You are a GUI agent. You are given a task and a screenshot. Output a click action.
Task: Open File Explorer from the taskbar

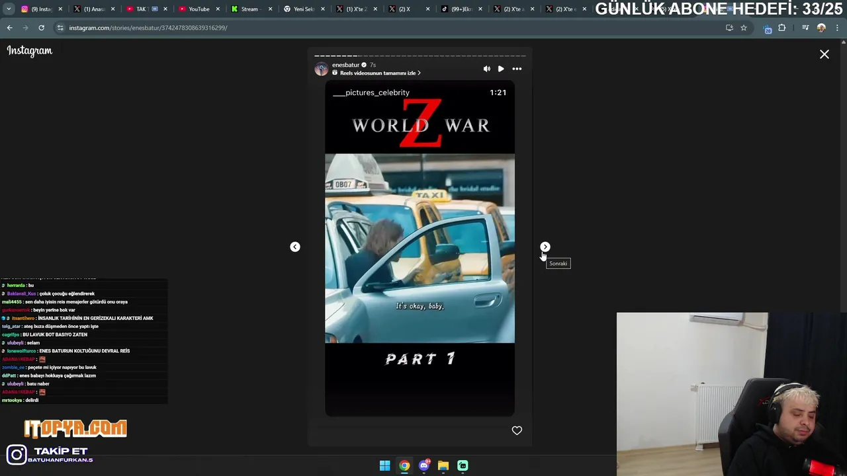[x=443, y=465]
